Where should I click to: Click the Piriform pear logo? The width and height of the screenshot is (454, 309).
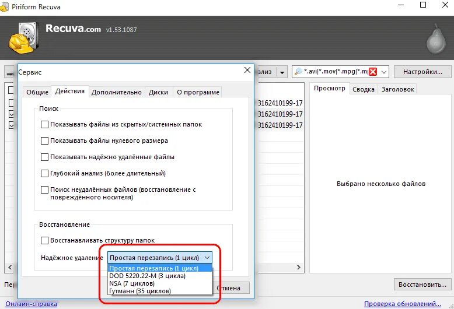click(436, 39)
